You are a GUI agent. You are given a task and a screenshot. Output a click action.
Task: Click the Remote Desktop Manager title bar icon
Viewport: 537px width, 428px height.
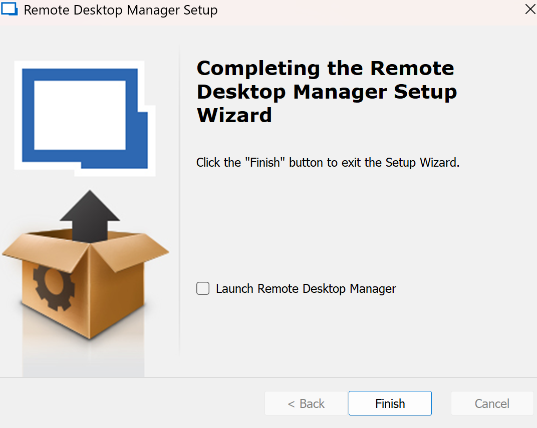coord(10,10)
